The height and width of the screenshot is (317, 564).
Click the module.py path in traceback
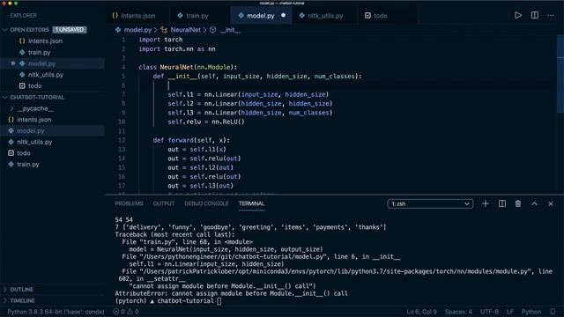coord(336,271)
